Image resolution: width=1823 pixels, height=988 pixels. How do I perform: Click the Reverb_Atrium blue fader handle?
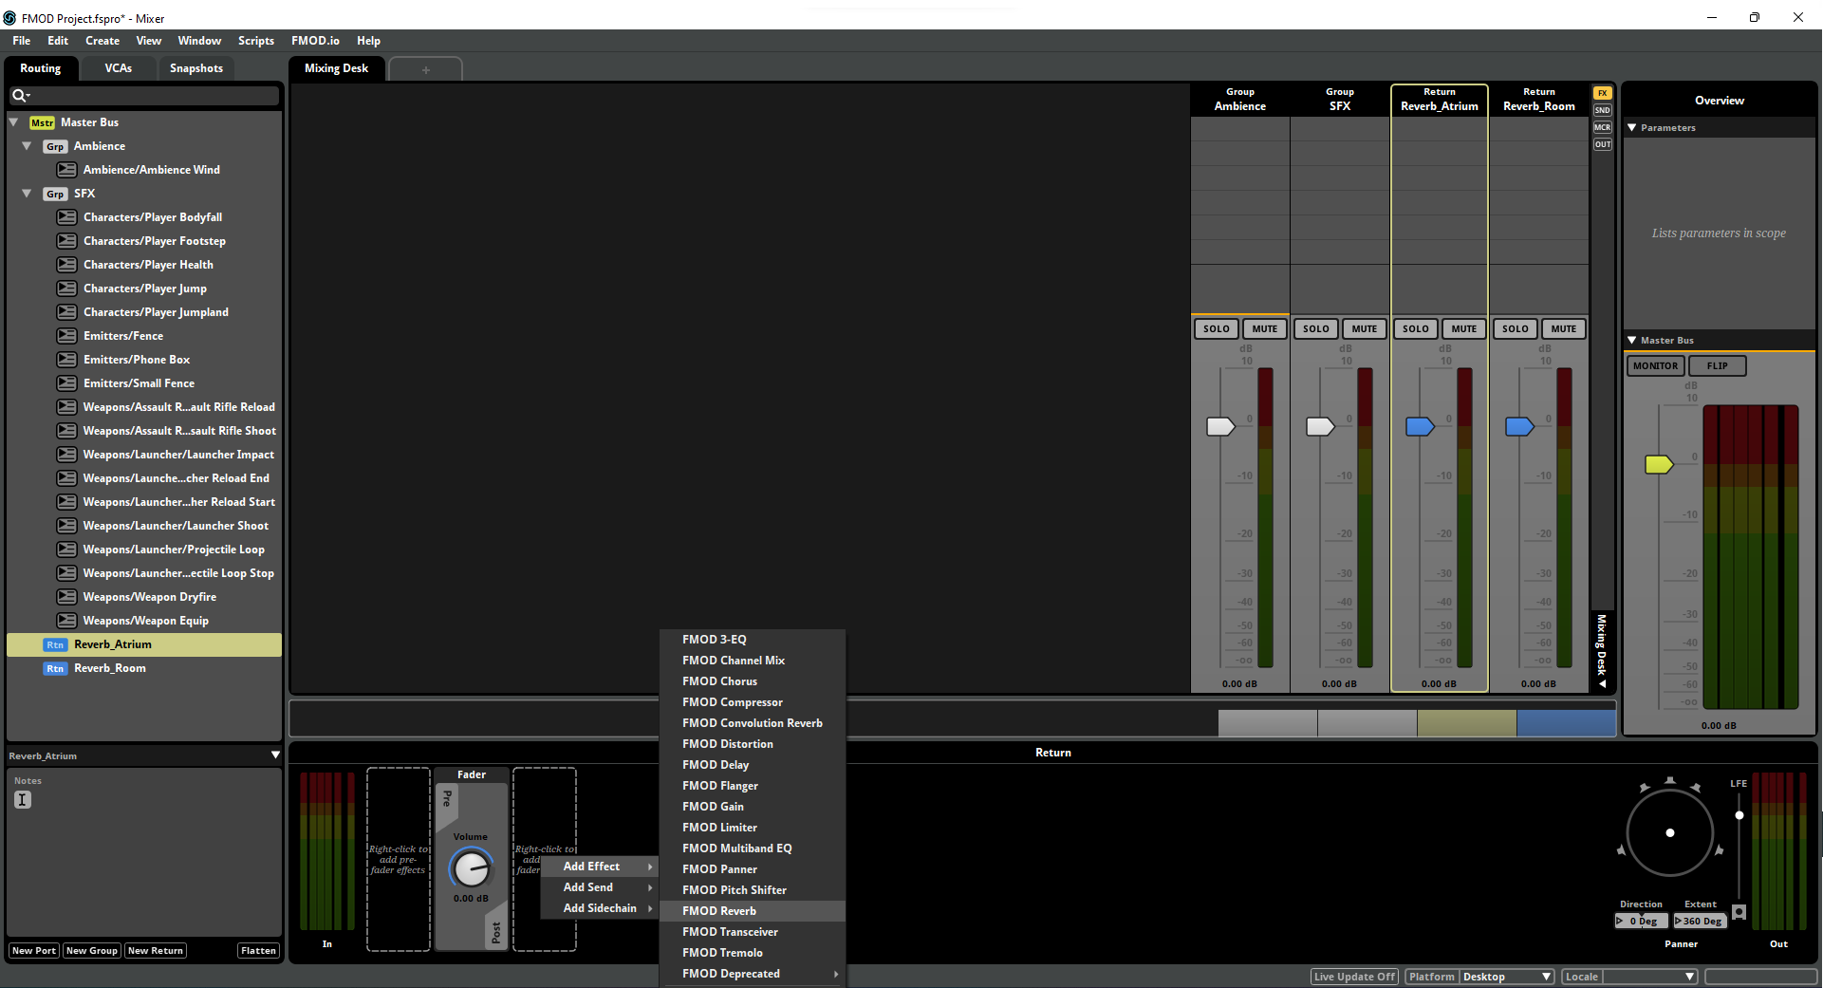pos(1420,427)
